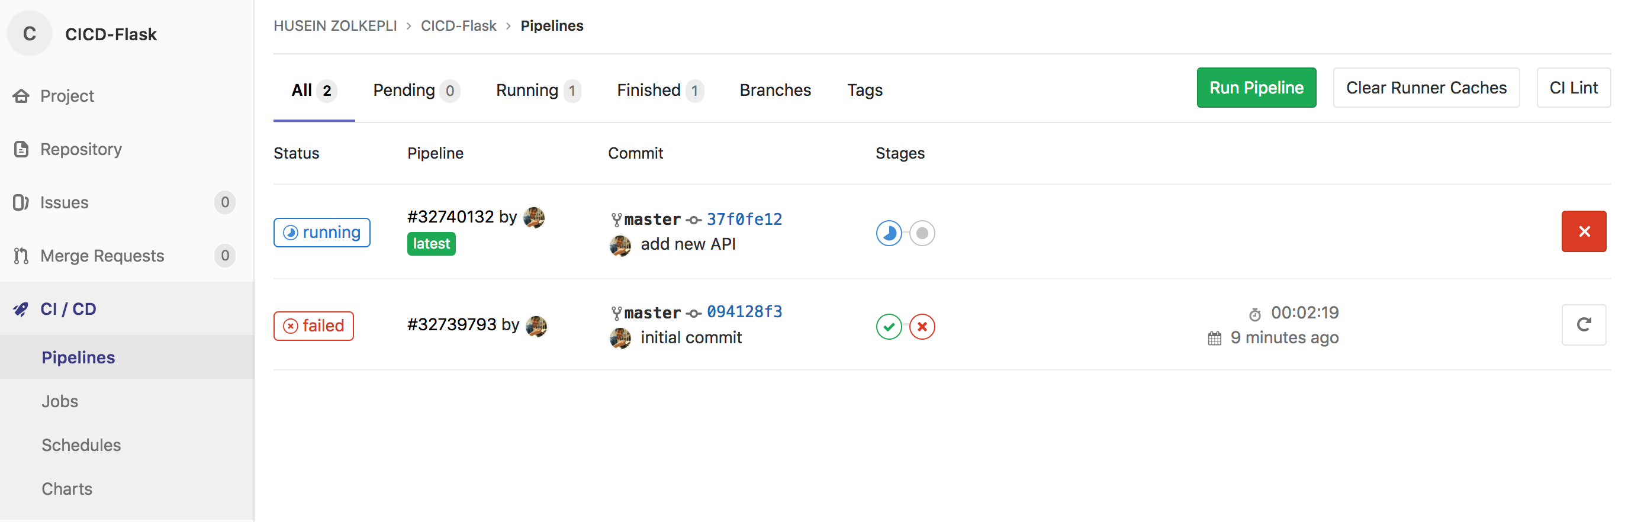Screen dimensions: 1628x522
Task: Select the Project home icon
Action: pyautogui.click(x=21, y=95)
